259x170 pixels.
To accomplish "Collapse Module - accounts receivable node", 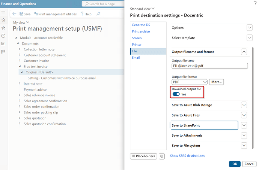I will (x=16, y=38).
